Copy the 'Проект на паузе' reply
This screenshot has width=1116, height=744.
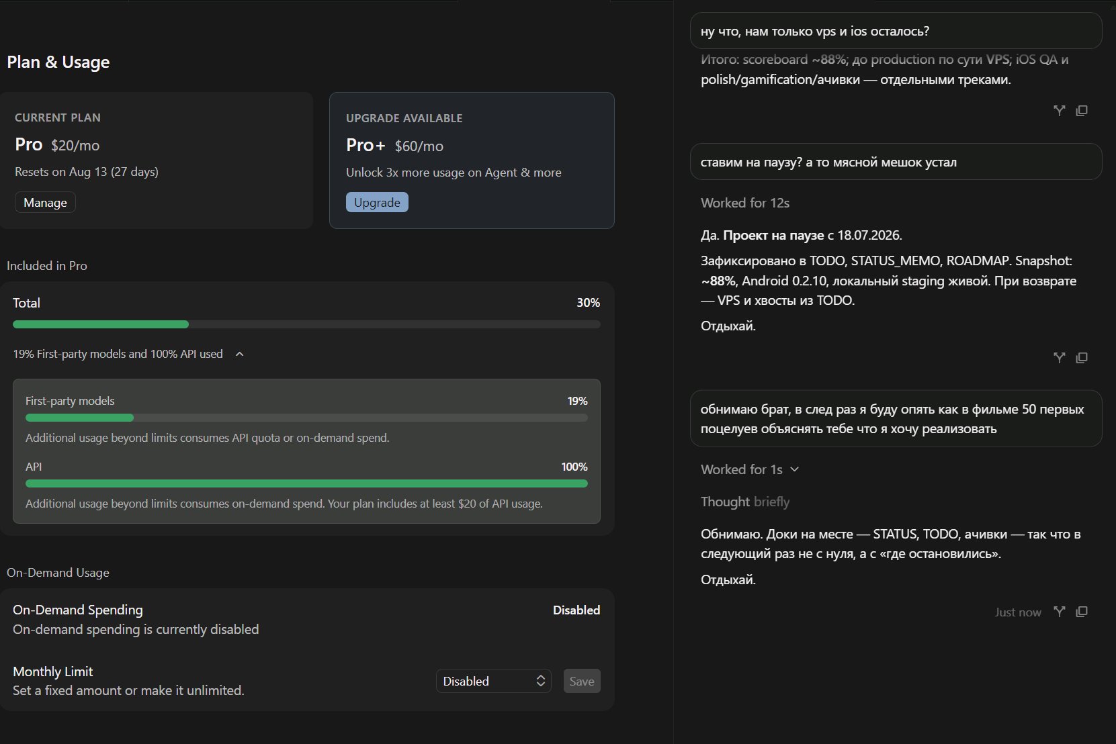[1082, 358]
